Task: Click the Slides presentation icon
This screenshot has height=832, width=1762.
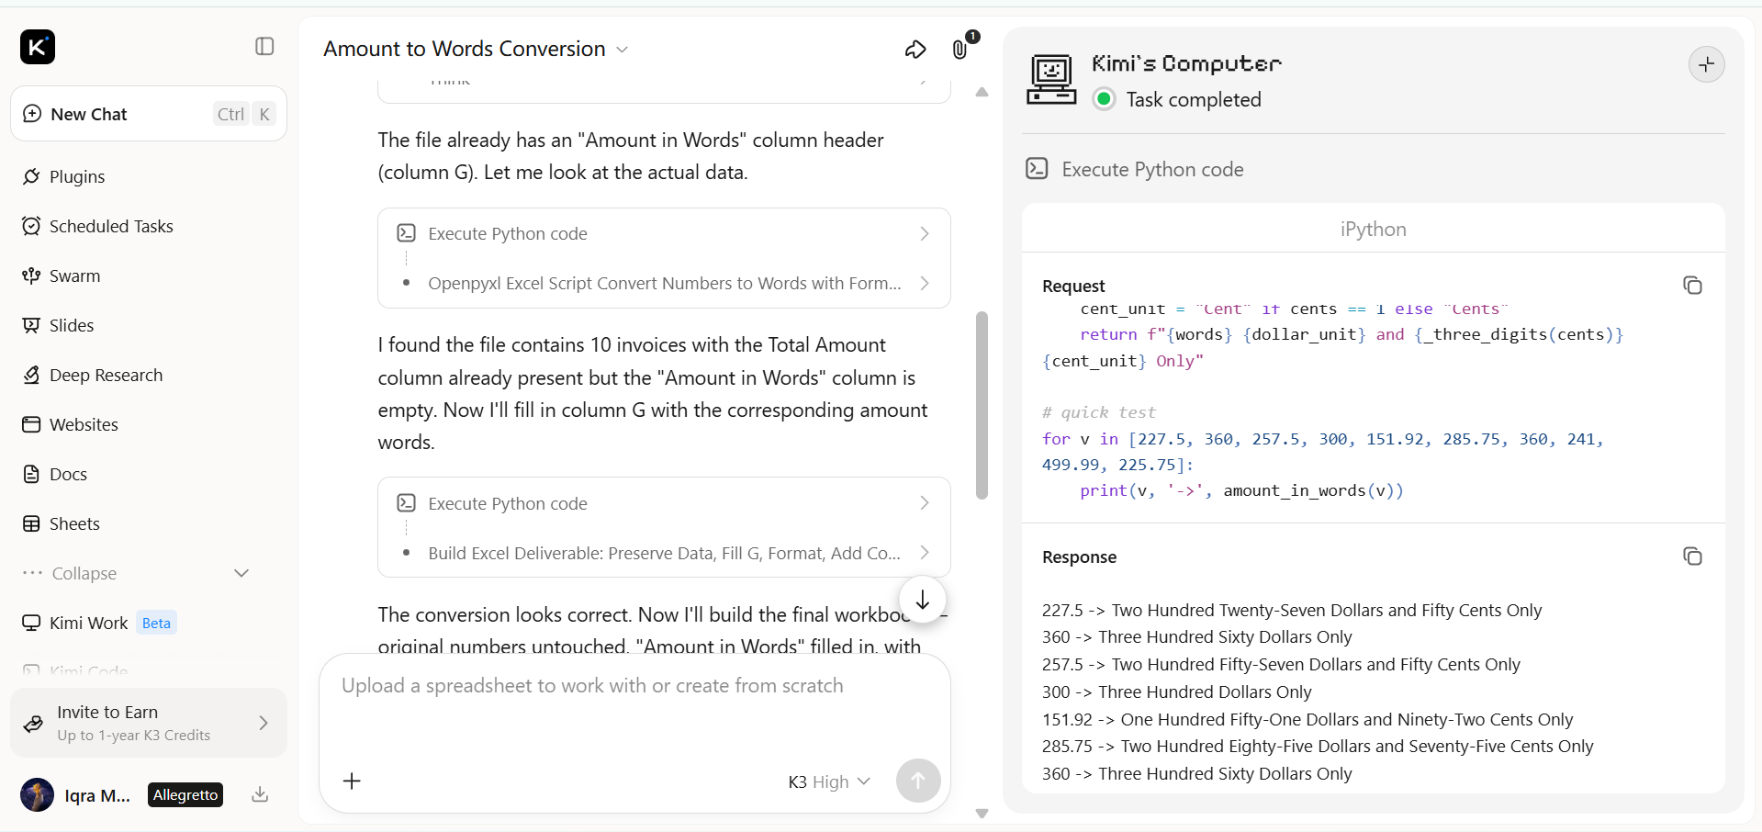Action: click(31, 325)
